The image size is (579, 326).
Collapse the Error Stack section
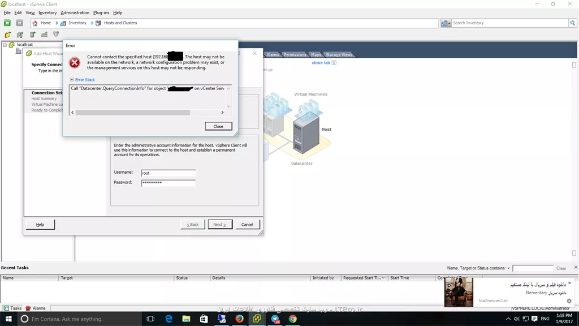click(x=72, y=79)
